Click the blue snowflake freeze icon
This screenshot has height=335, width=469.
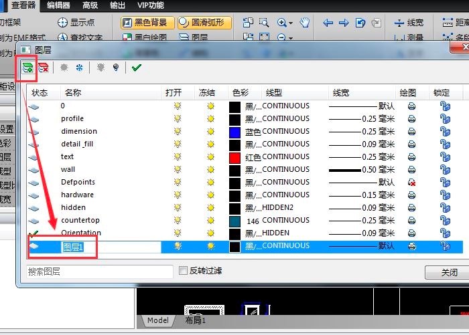coord(79,68)
